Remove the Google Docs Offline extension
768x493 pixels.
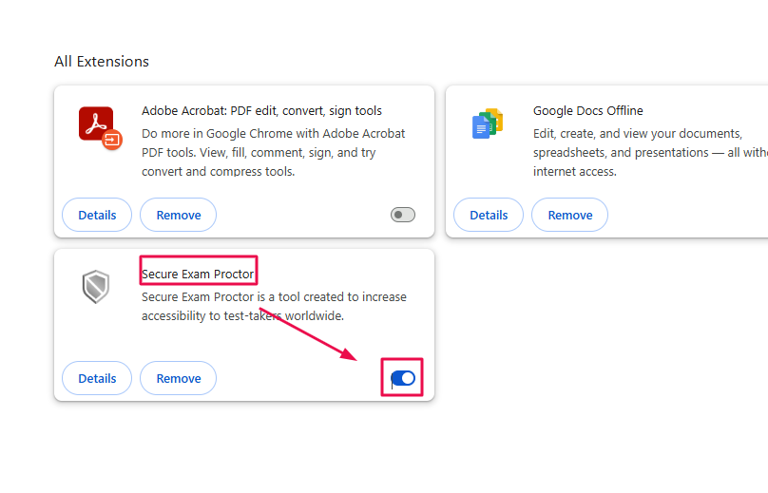pos(570,216)
